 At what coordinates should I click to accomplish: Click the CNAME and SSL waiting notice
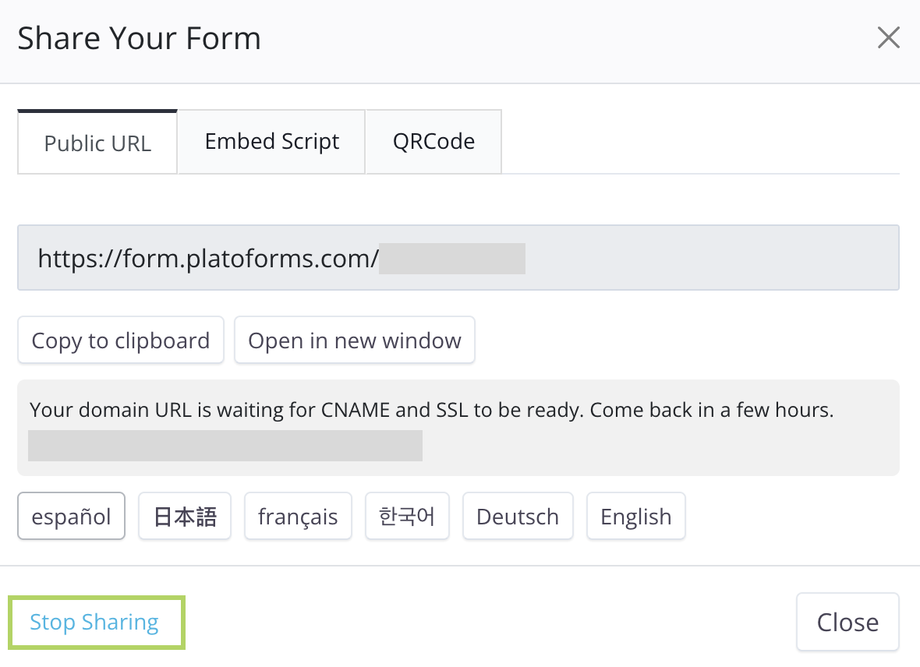pyautogui.click(x=431, y=410)
